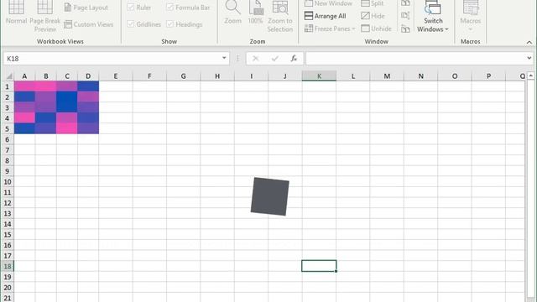The height and width of the screenshot is (302, 537).
Task: Select column F header
Action: click(x=149, y=76)
